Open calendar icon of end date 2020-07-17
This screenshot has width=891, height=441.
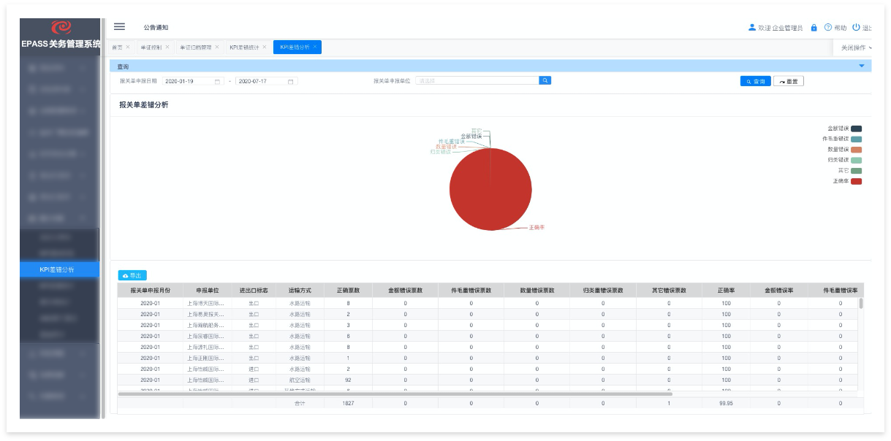290,81
